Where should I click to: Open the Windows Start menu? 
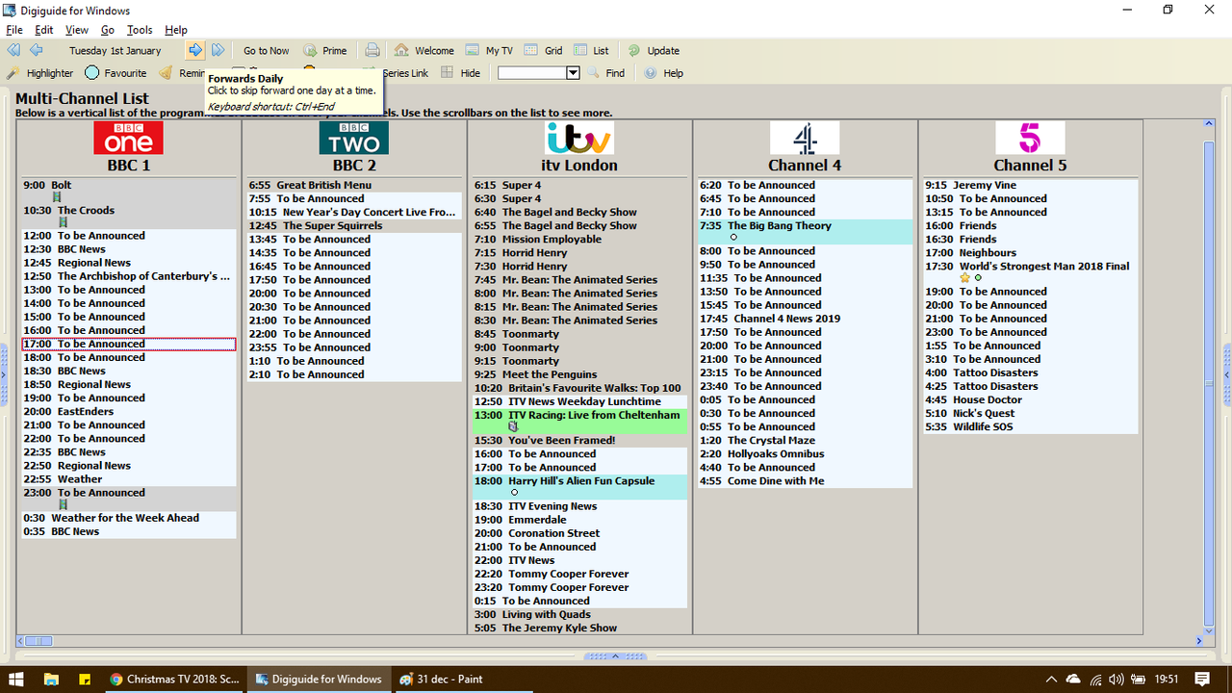[16, 679]
